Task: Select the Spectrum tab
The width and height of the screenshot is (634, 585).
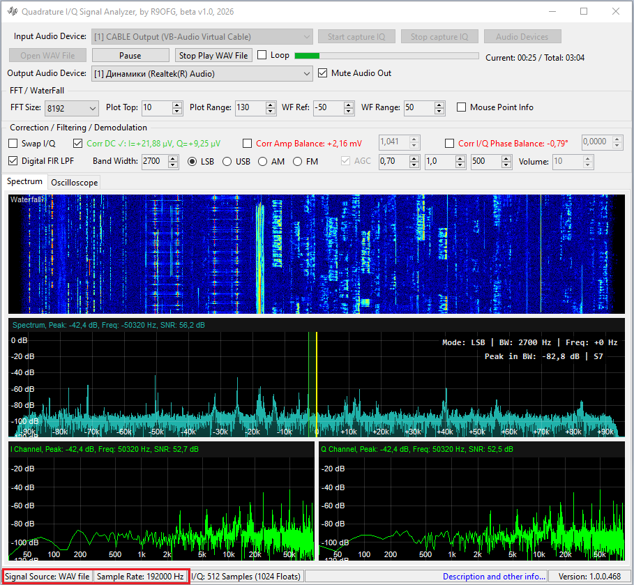Action: [25, 182]
